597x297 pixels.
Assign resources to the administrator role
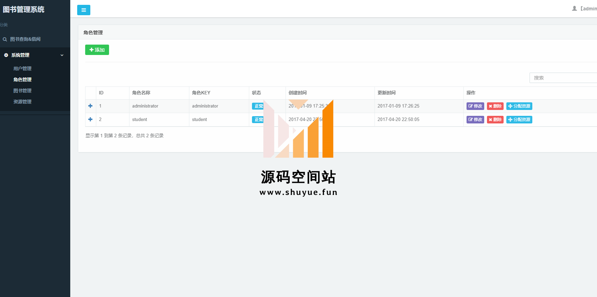click(519, 106)
